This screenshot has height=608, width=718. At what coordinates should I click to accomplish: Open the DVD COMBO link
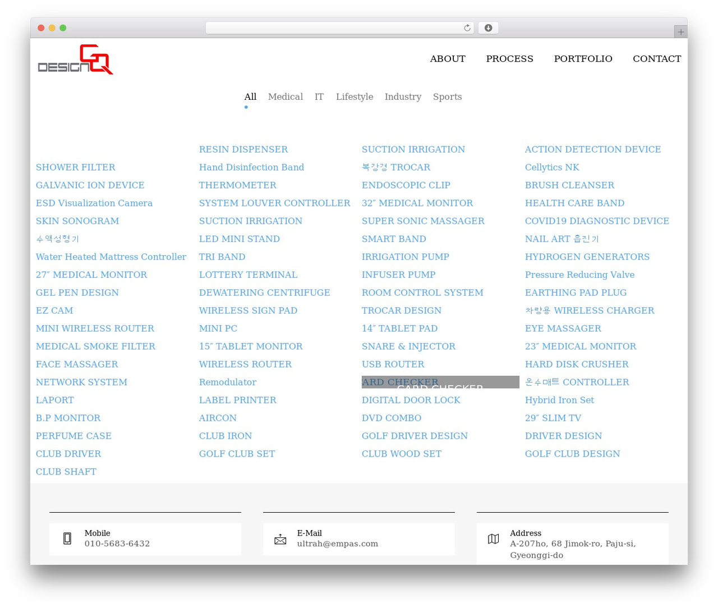point(392,418)
